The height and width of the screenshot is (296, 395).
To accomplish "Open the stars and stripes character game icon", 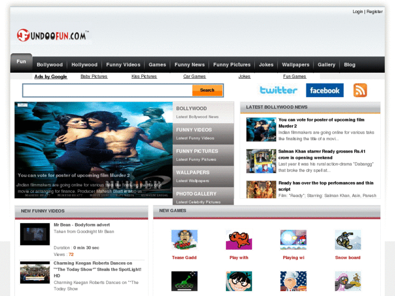I will 293,281.
